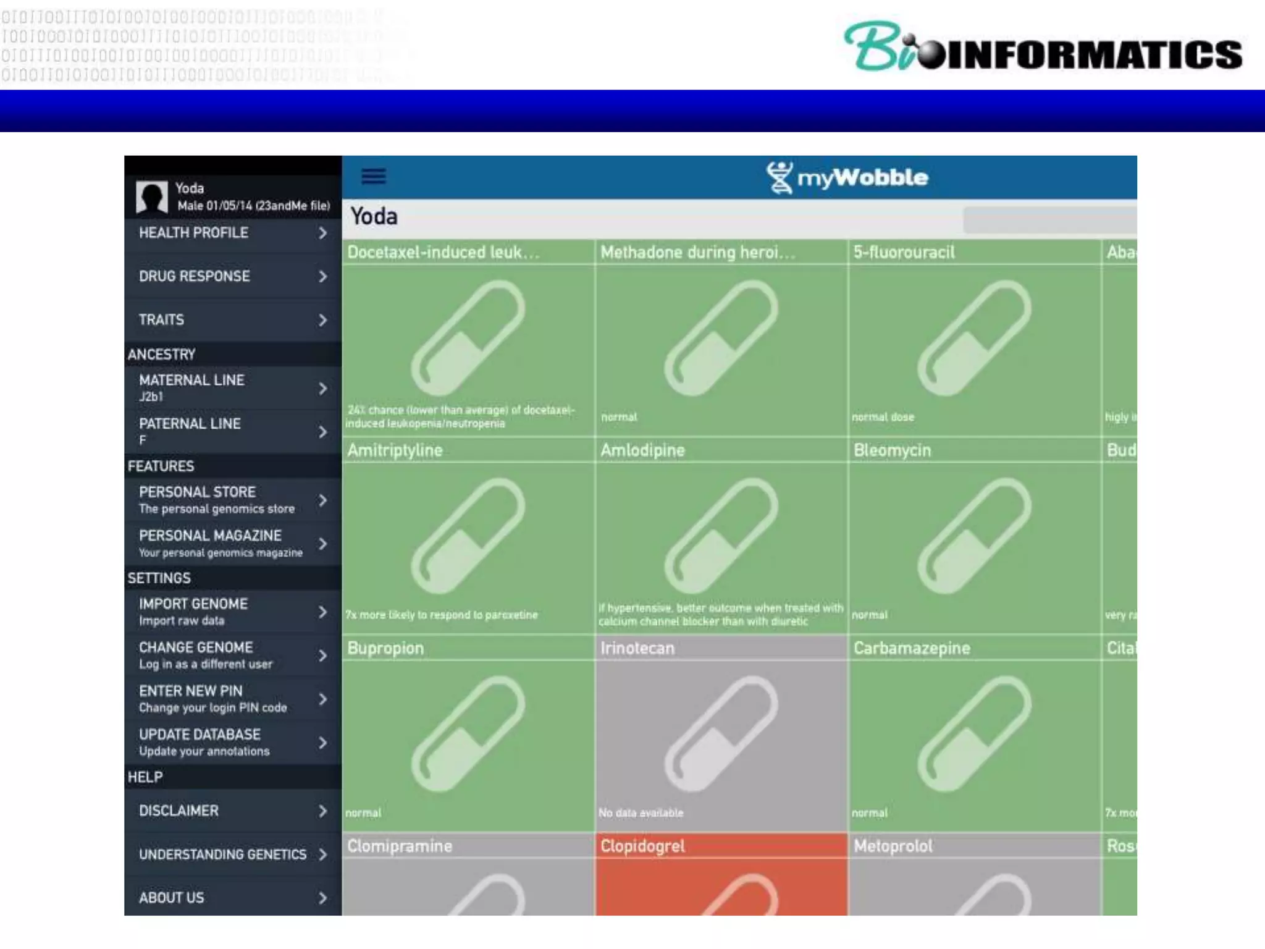The width and height of the screenshot is (1265, 949).
Task: Click the search field beside Yoda
Action: pyautogui.click(x=1049, y=219)
